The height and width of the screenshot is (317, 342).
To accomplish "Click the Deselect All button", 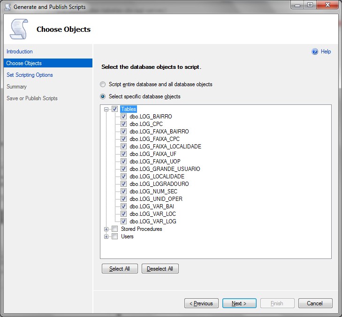I will [160, 269].
